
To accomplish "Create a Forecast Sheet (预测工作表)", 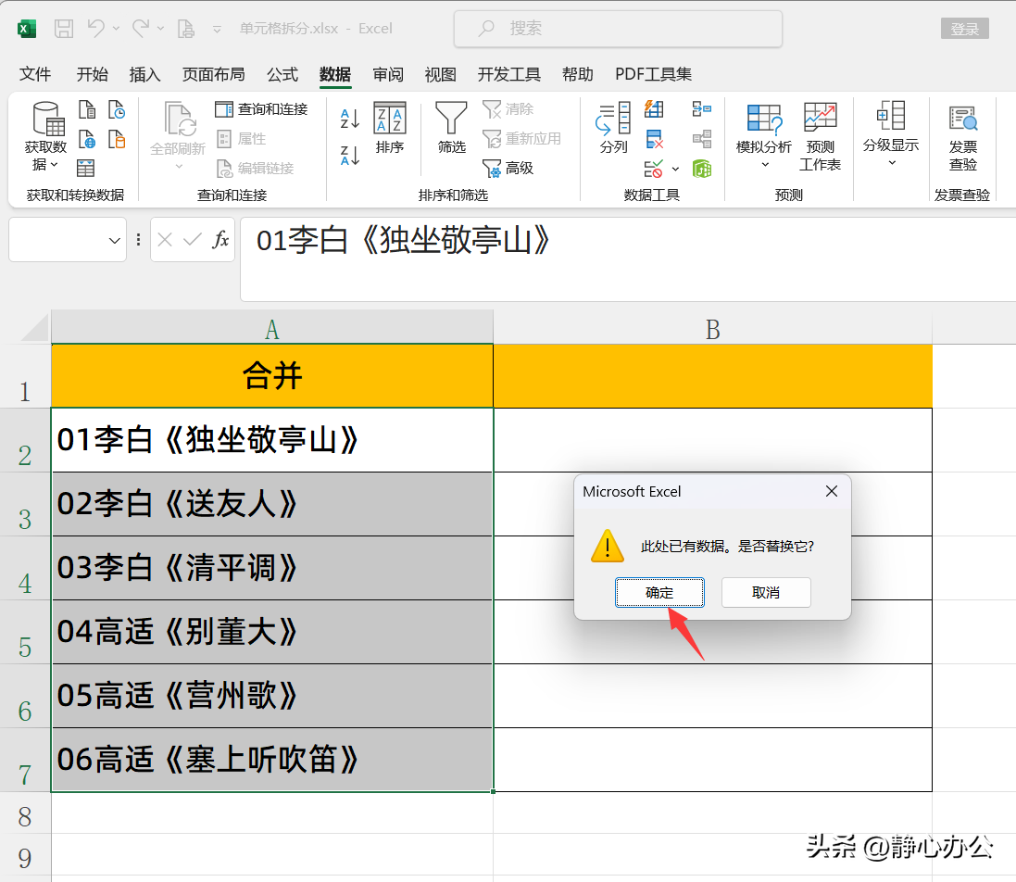I will [821, 136].
